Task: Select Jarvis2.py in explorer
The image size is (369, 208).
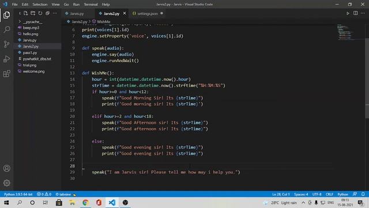Action: pyautogui.click(x=31, y=46)
